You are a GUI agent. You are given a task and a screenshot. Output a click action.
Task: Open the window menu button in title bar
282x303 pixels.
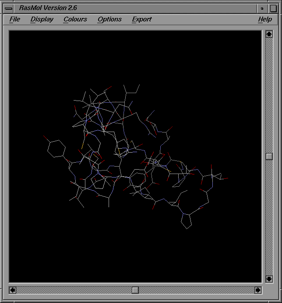[8, 8]
